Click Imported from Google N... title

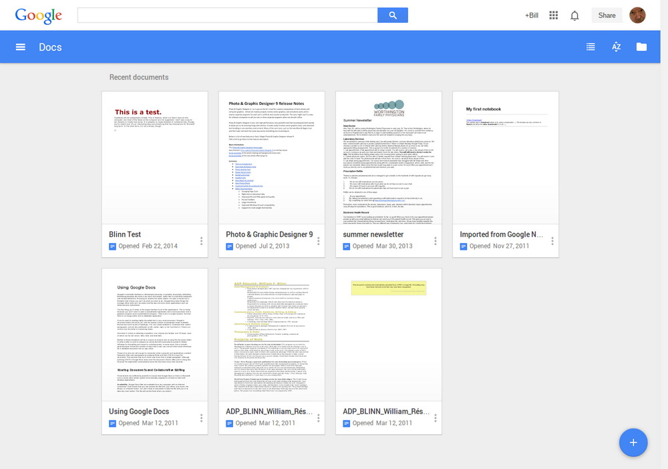coord(502,234)
